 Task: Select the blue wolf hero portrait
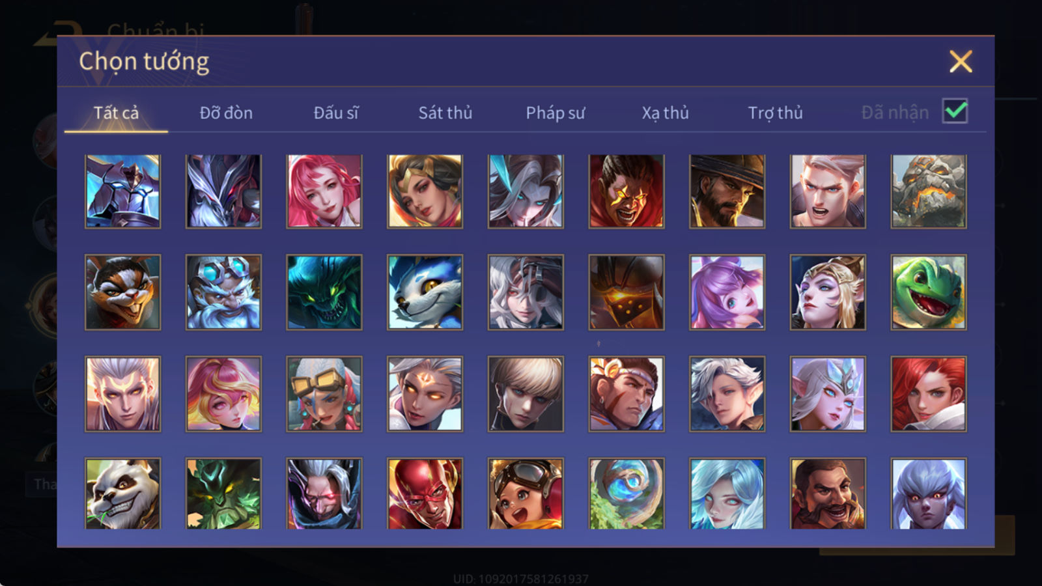click(425, 292)
